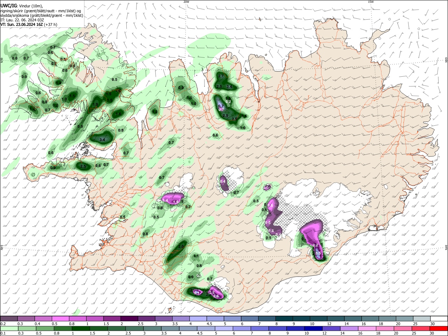Click the '3.6' snowfall value on the map
The width and height of the screenshot is (448, 336).
[x=216, y=296]
